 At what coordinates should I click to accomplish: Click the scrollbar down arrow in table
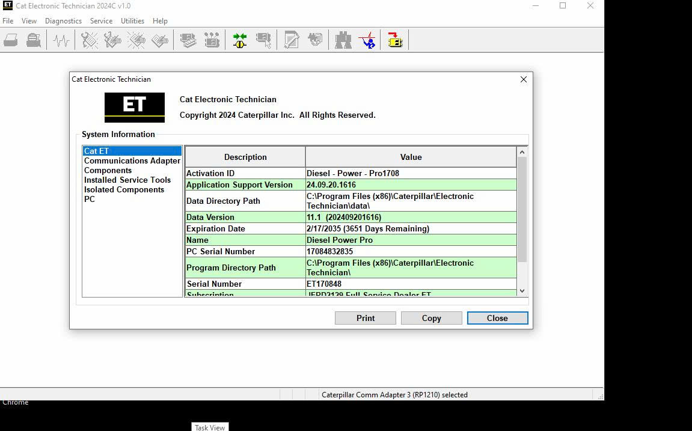coord(522,291)
